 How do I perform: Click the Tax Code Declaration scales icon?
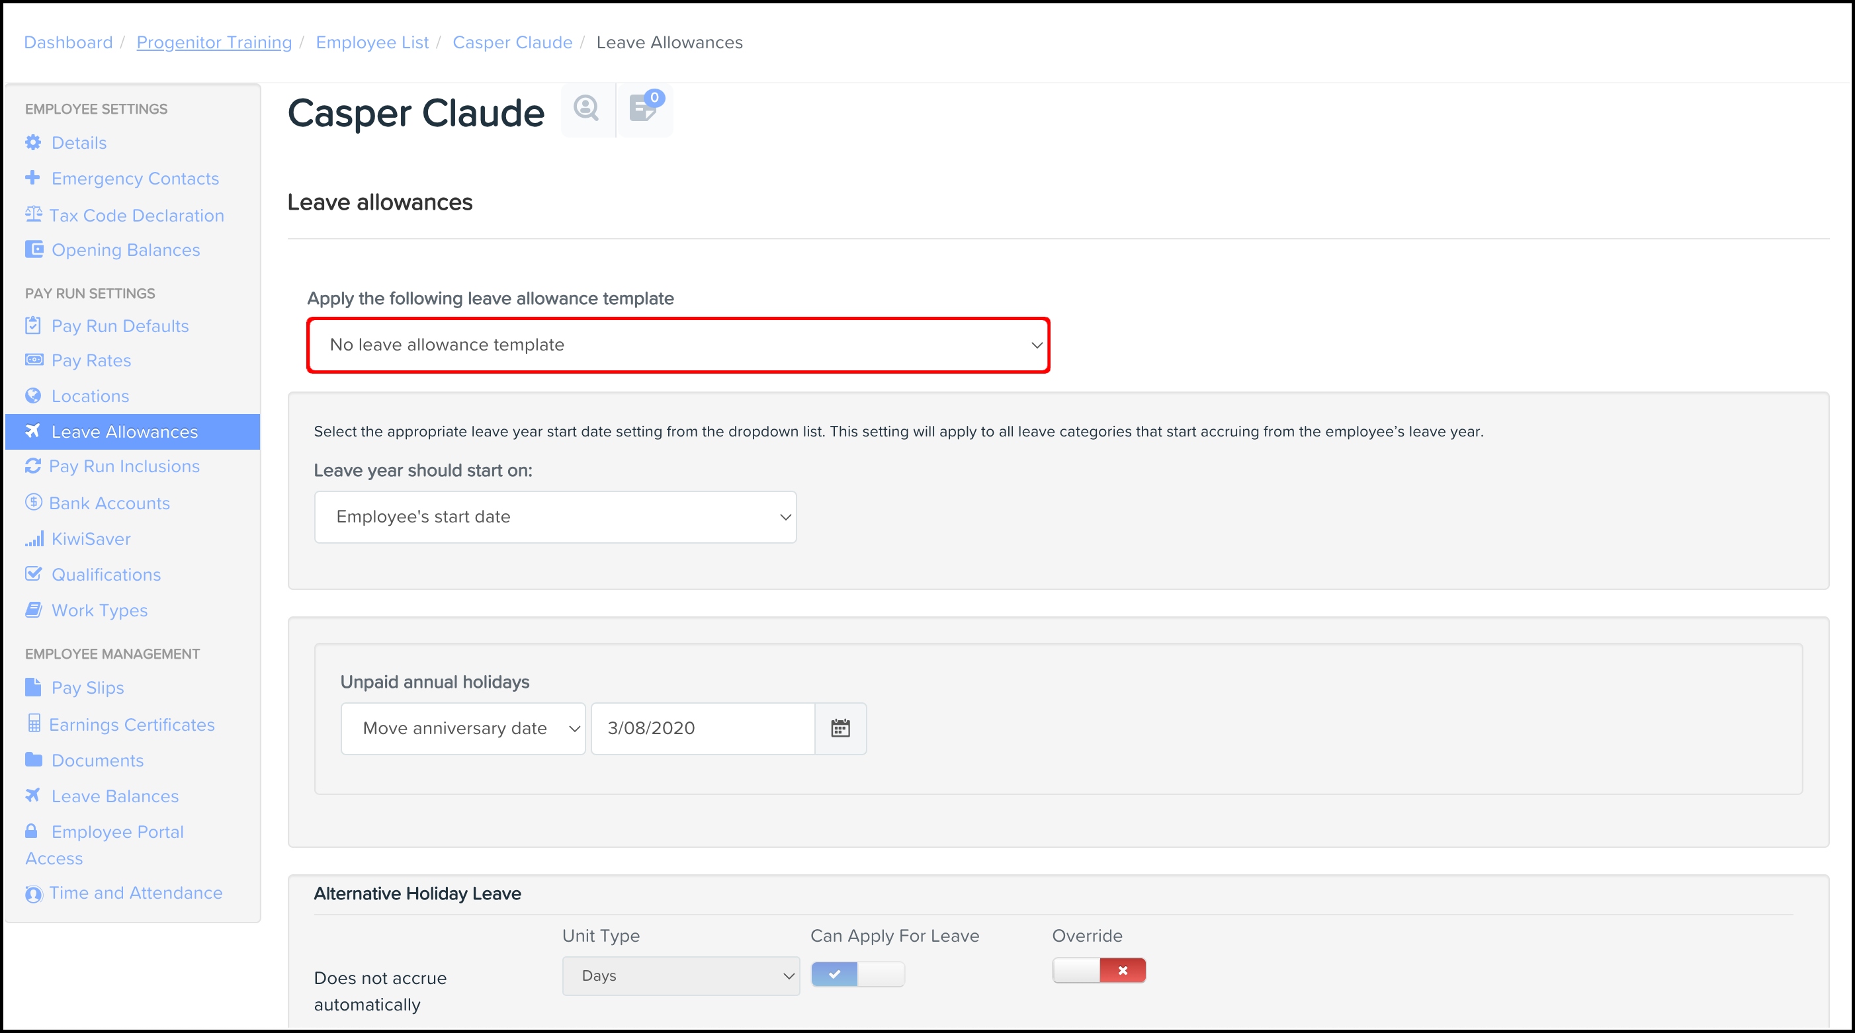click(x=33, y=214)
